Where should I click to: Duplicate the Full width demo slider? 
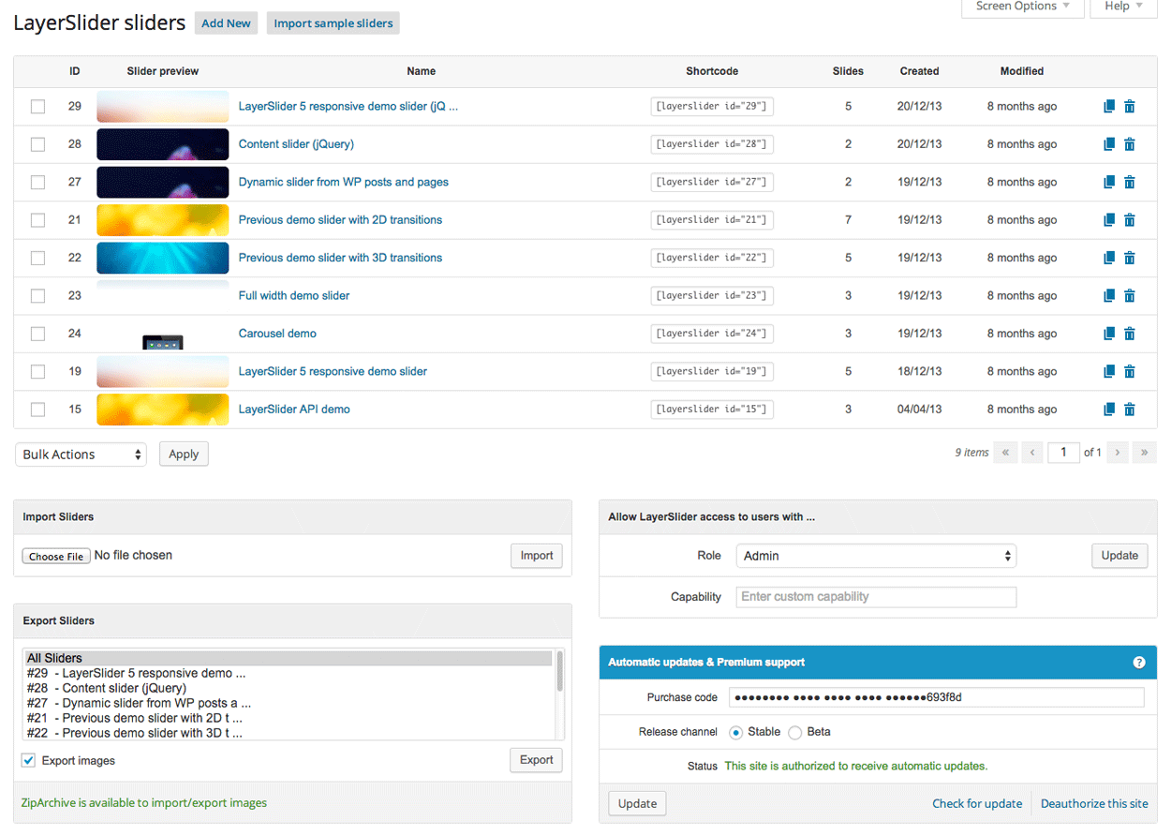1109,295
